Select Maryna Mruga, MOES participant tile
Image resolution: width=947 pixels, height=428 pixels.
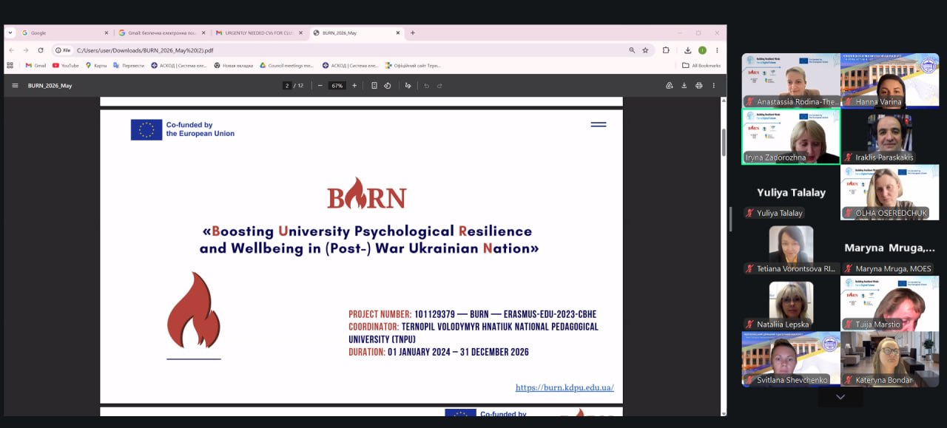[890, 248]
